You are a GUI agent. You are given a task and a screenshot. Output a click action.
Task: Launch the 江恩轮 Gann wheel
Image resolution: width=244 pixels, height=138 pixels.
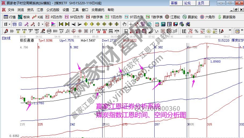pyautogui.click(x=172, y=17)
